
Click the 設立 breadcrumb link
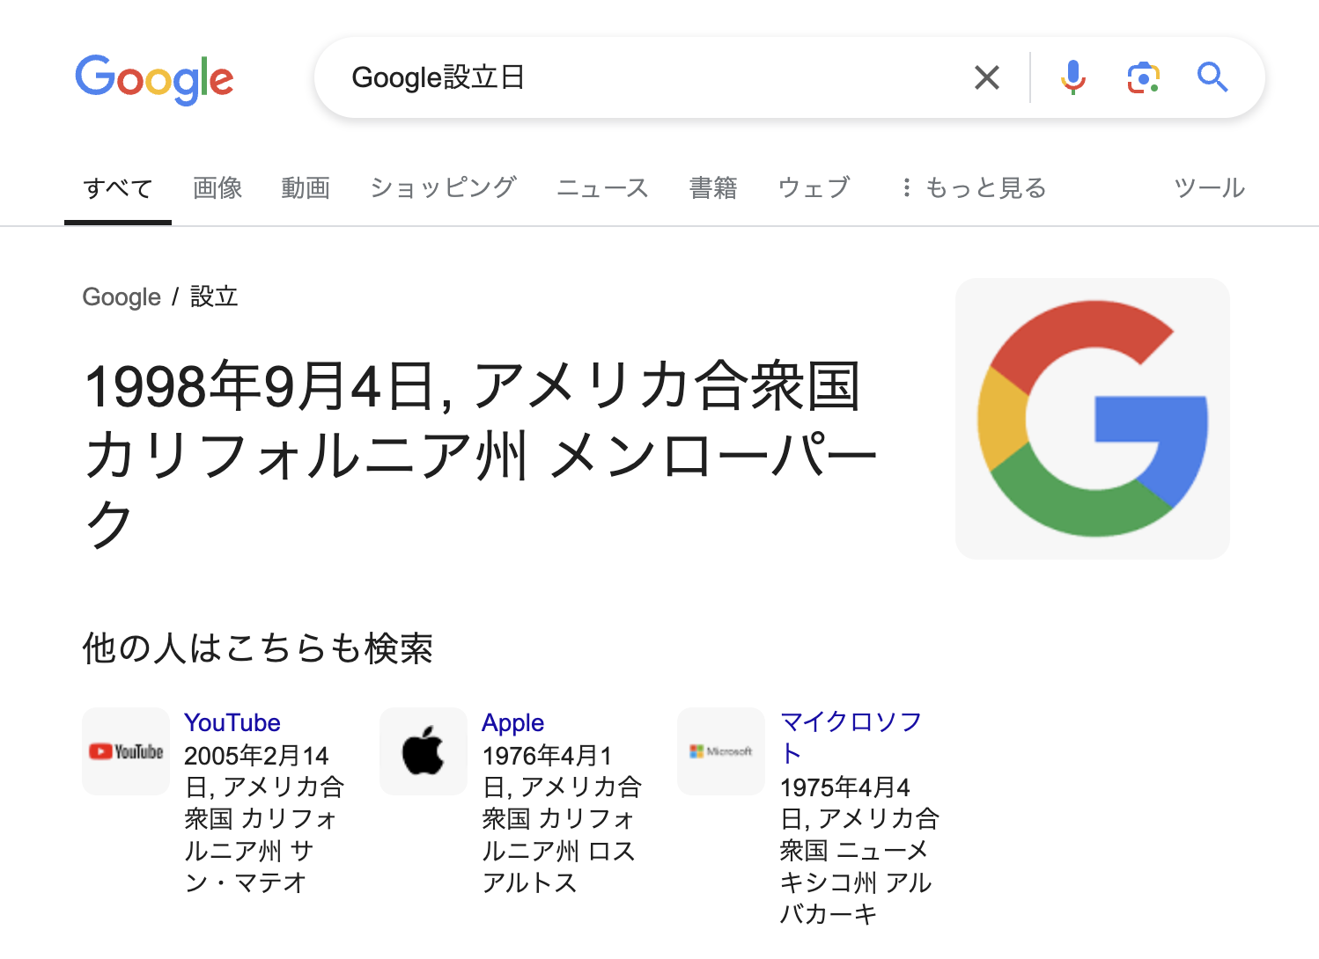pyautogui.click(x=214, y=296)
